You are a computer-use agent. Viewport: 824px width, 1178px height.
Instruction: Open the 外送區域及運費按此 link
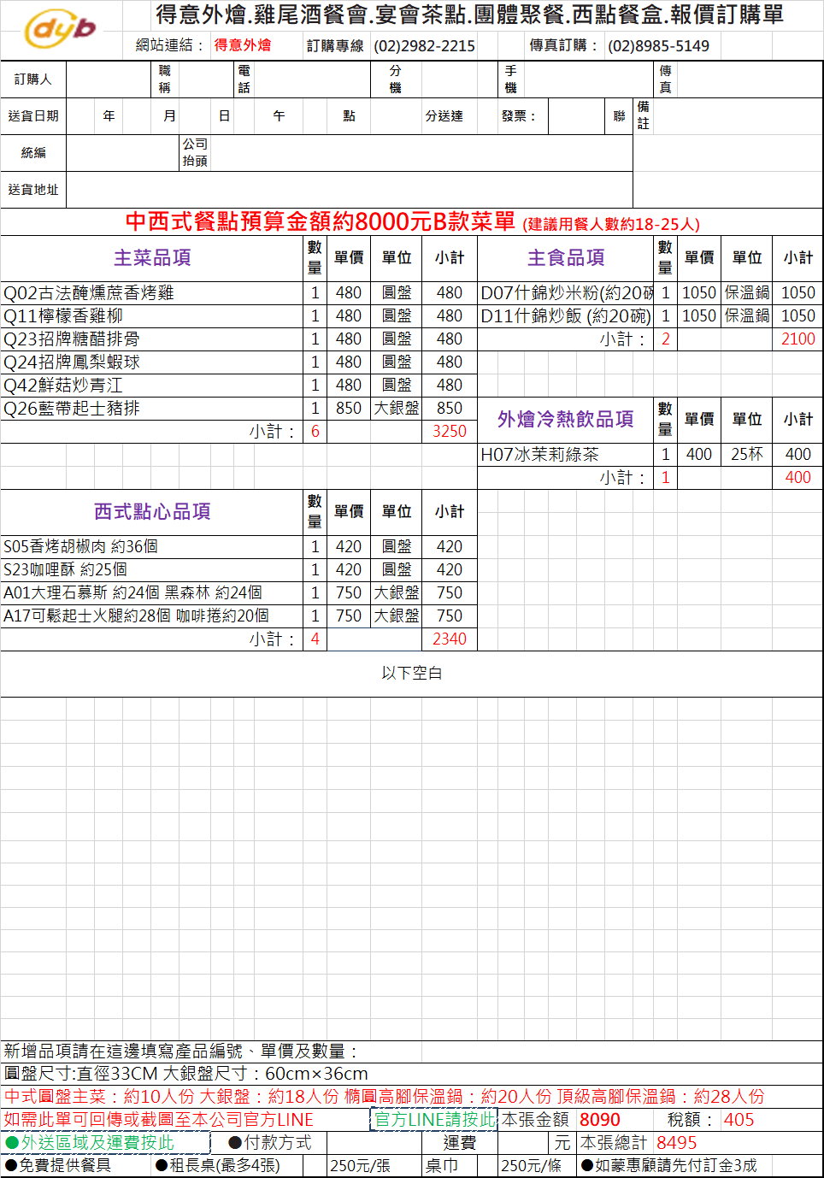pos(97,1142)
